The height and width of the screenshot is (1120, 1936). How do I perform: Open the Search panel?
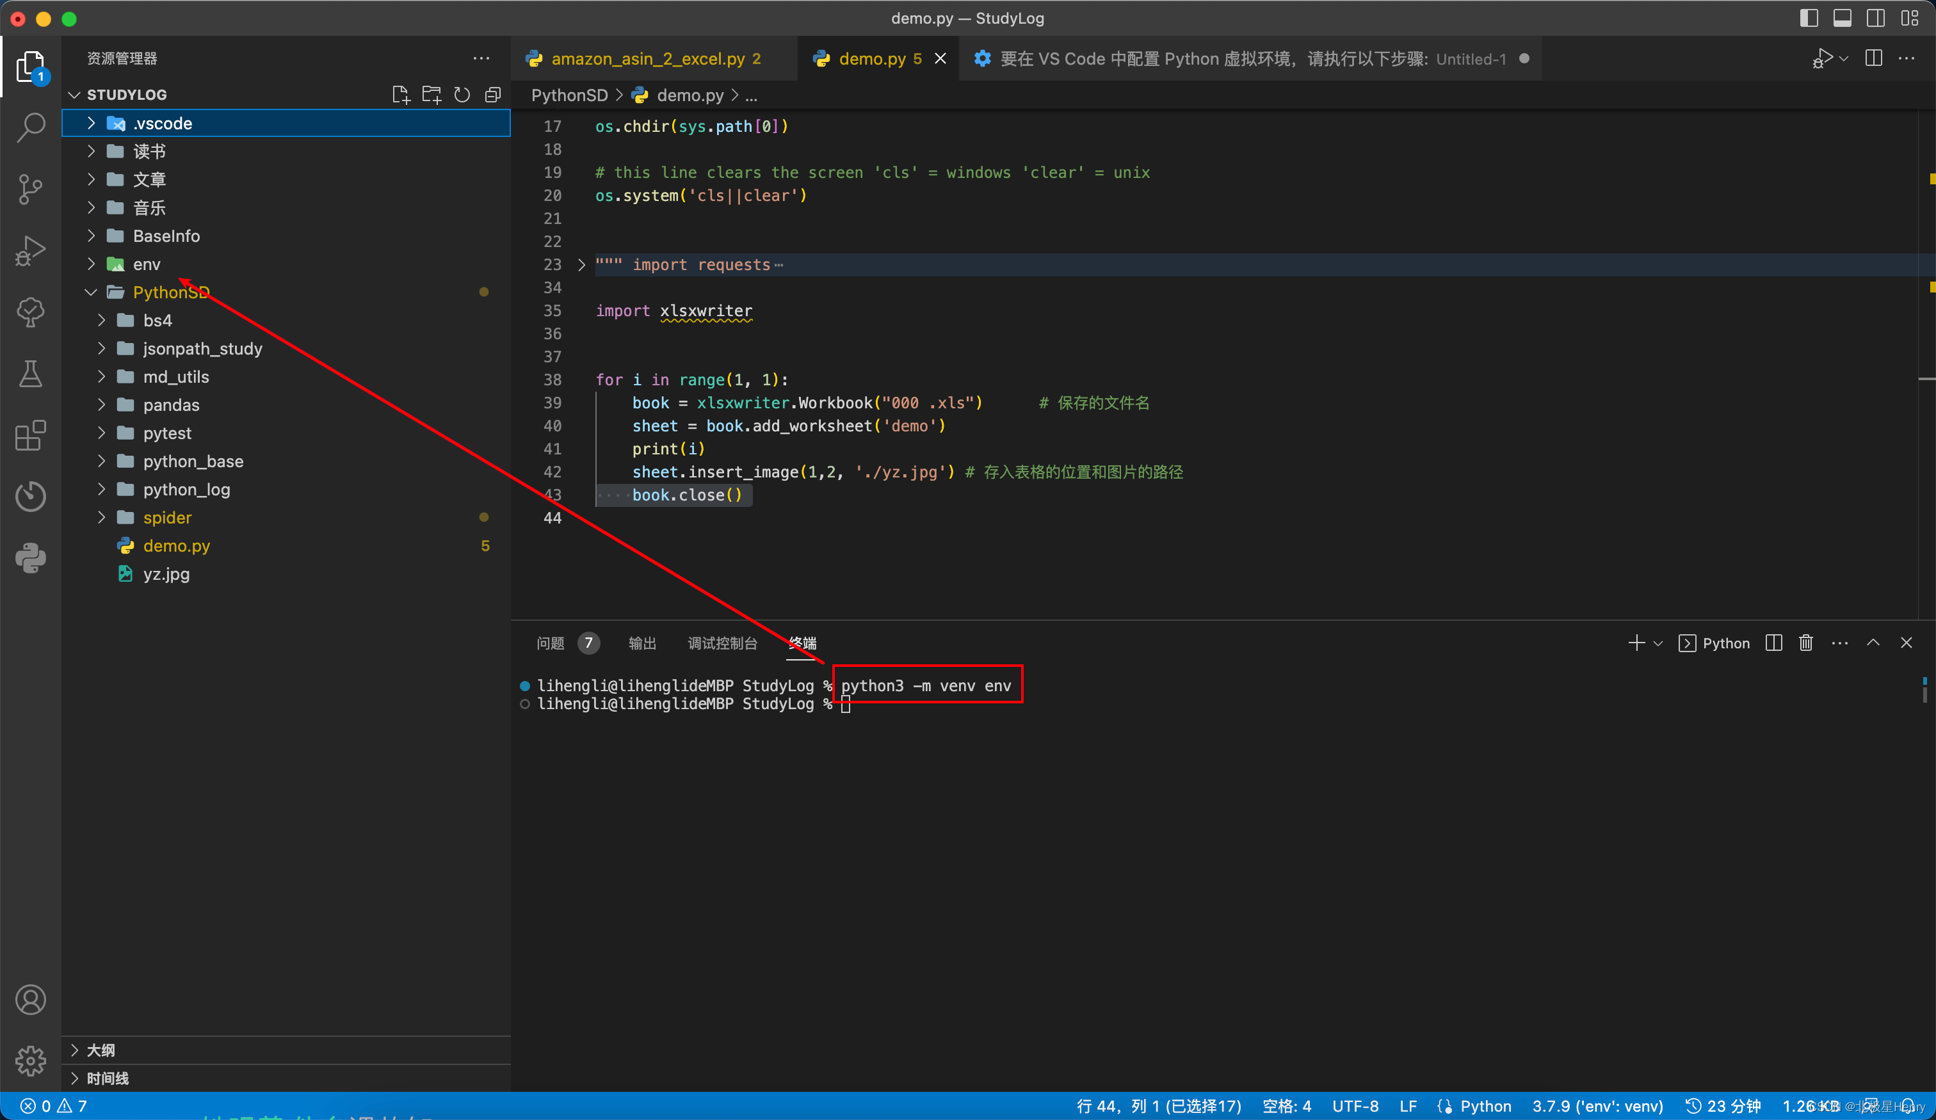[31, 127]
